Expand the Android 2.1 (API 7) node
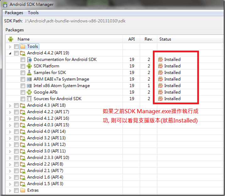 coord(10,171)
